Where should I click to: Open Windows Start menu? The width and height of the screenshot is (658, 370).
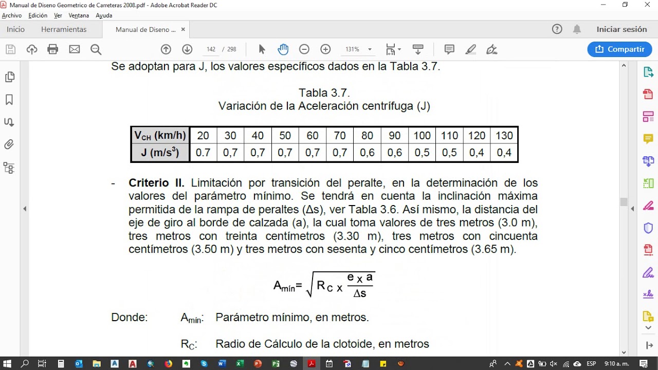coord(8,363)
